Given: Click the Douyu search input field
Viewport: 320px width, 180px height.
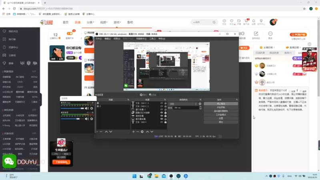Looking at the screenshot, I should (x=202, y=22).
